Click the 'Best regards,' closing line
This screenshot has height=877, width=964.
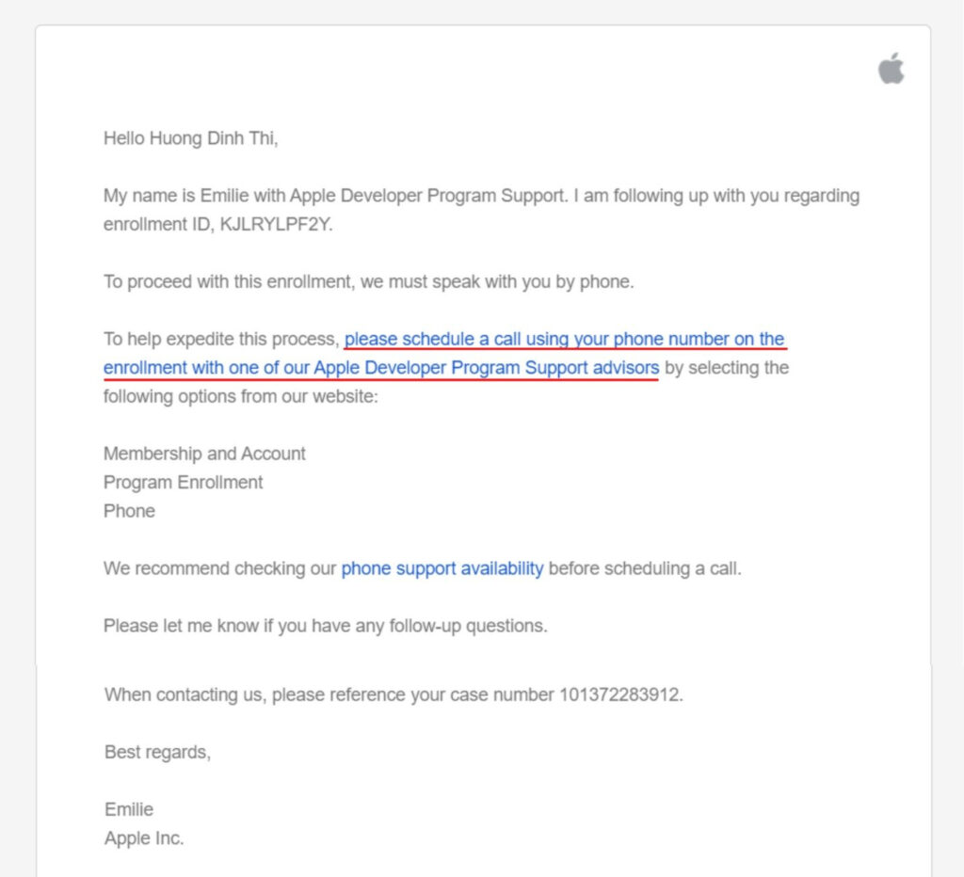click(x=157, y=752)
